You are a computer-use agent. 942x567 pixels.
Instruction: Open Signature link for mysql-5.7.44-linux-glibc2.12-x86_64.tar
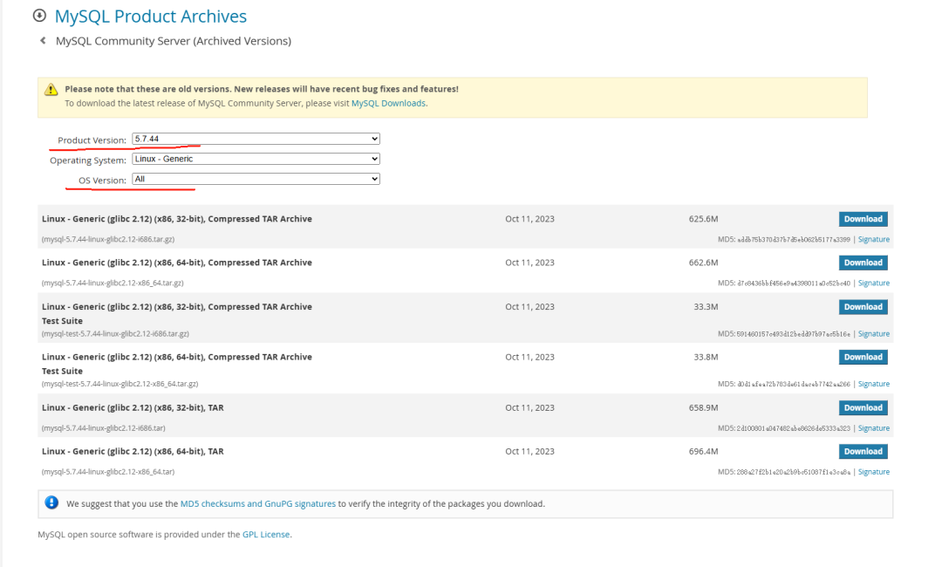[873, 472]
